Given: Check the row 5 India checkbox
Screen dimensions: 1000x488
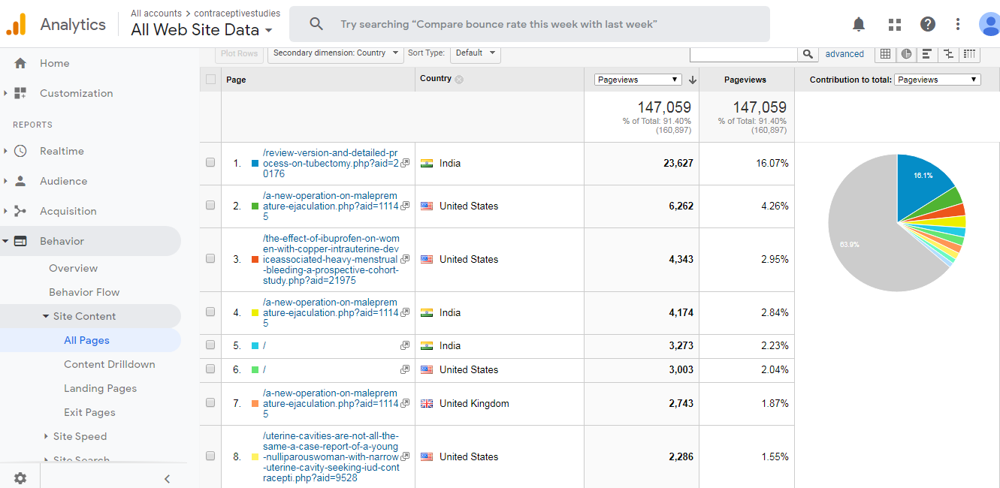Looking at the screenshot, I should pos(210,346).
